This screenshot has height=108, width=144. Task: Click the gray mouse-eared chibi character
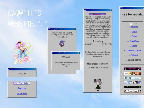98,85
